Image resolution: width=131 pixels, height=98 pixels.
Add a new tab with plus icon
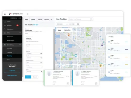click(28, 14)
